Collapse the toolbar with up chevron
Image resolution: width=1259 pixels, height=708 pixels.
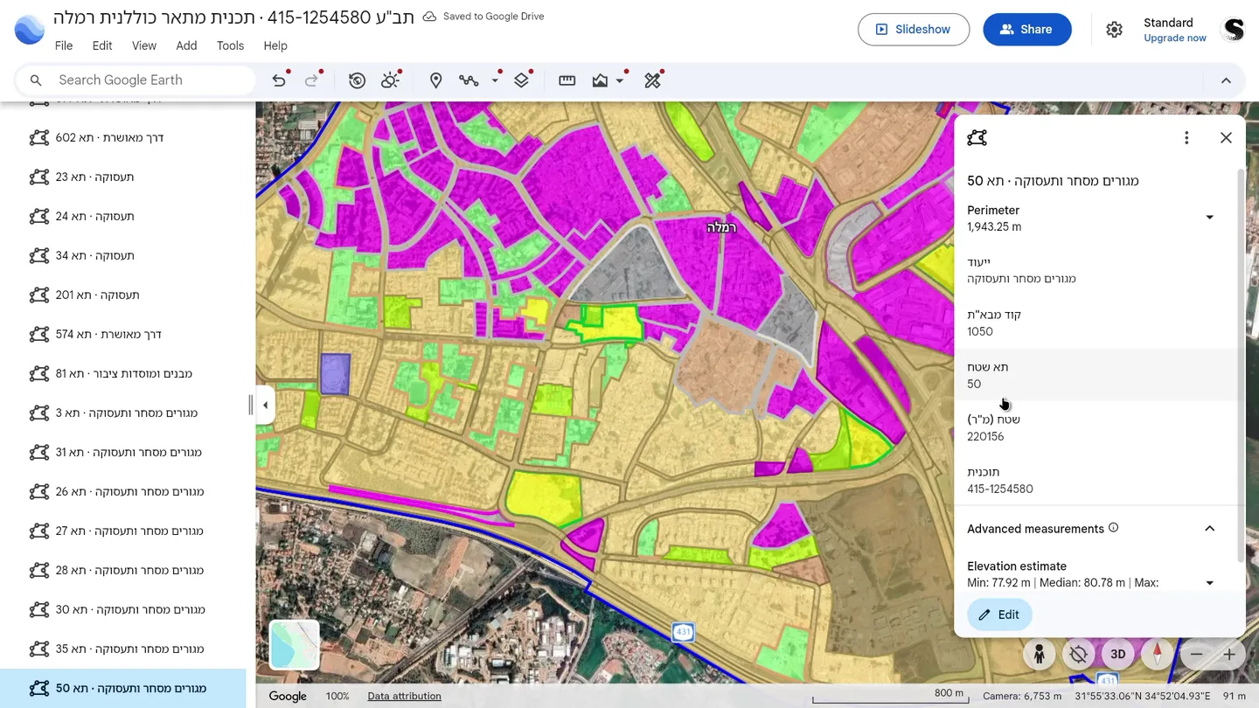(1226, 80)
